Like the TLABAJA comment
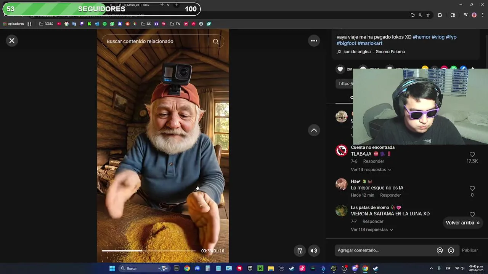The height and width of the screenshot is (274, 488). click(472, 155)
